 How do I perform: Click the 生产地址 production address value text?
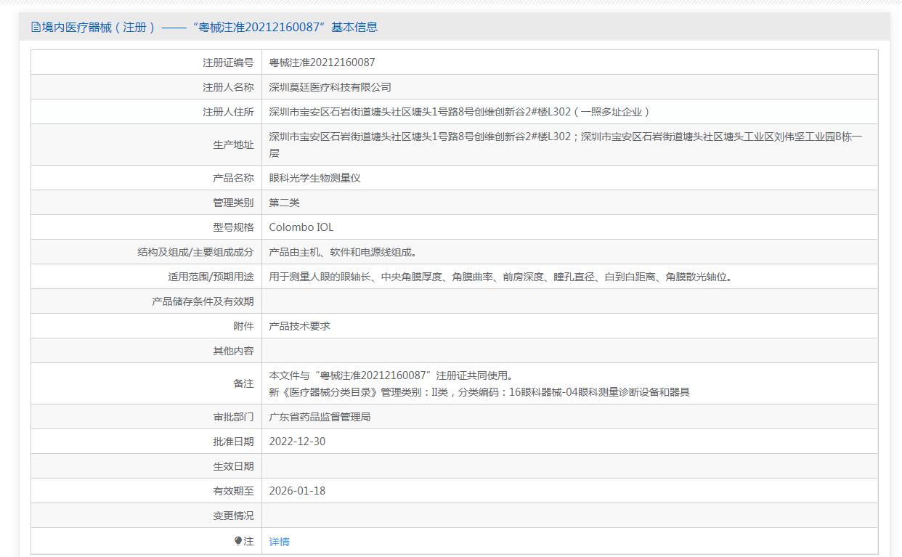click(x=565, y=137)
